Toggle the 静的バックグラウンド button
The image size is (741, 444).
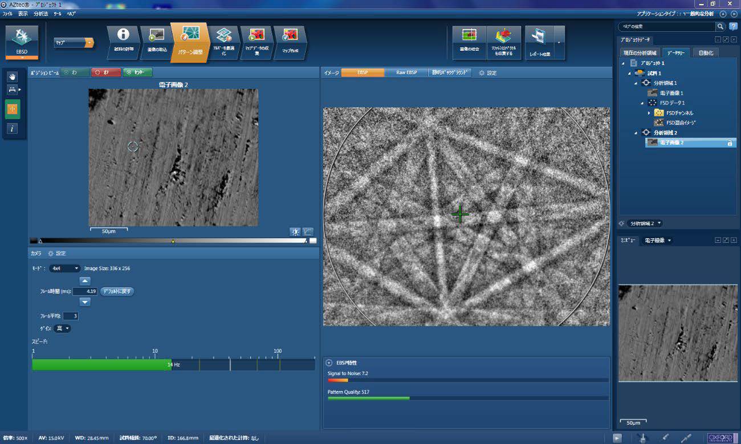coord(450,73)
